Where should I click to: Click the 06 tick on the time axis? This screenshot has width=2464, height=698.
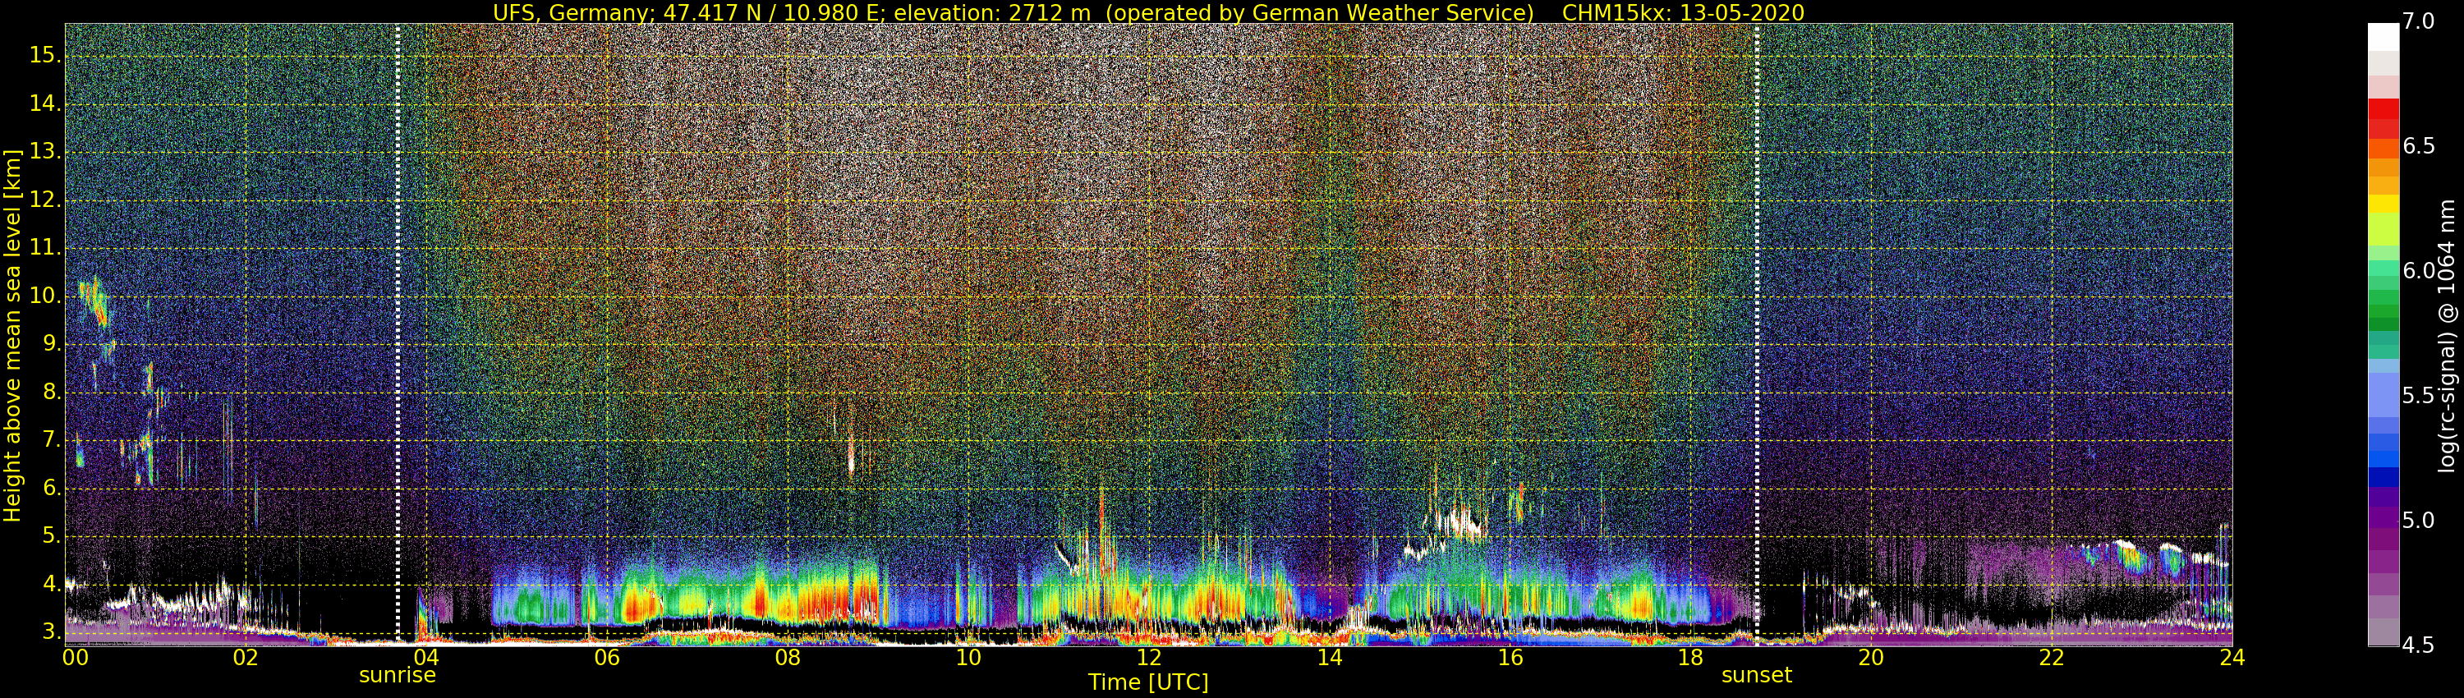606,658
